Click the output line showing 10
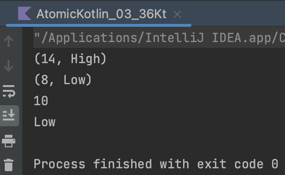The width and height of the screenshot is (285, 175). [41, 101]
